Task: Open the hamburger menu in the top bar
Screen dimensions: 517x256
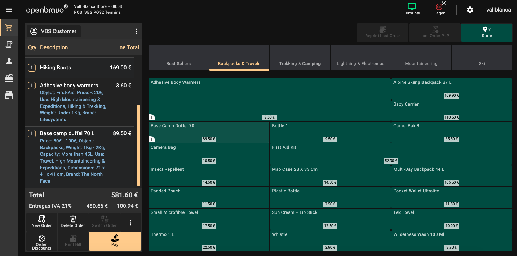Action: click(9, 10)
